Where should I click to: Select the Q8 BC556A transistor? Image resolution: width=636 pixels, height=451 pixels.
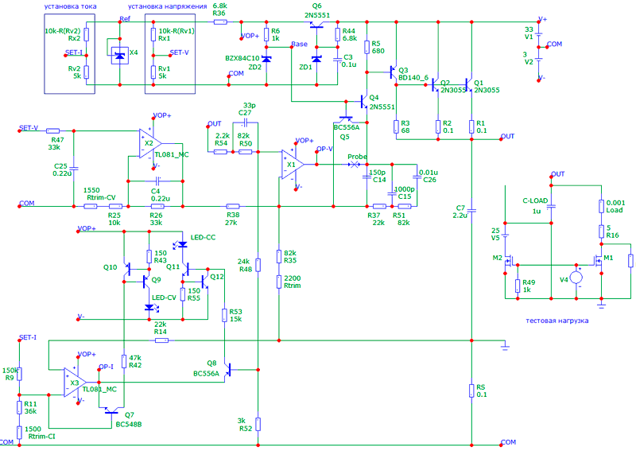click(x=228, y=370)
